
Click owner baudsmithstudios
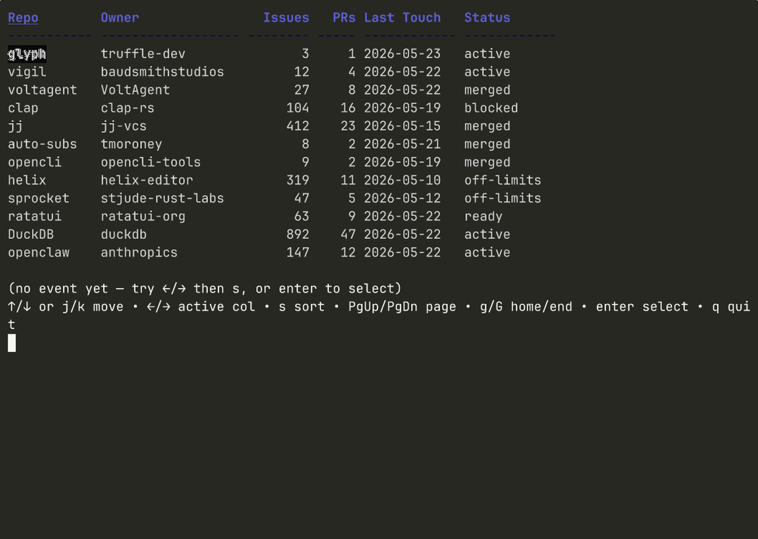pos(162,72)
